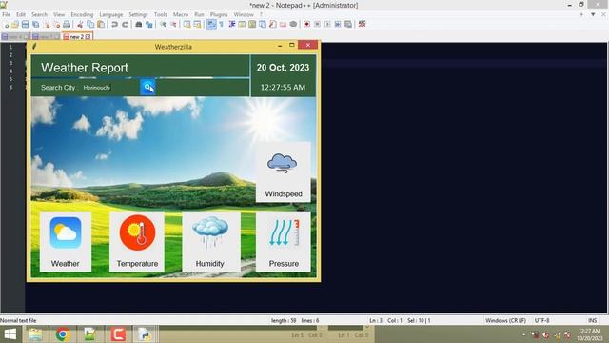Screen dimensions: 609x343
Task: Toggle the Indent Guide toolbar icon
Action: (232, 24)
